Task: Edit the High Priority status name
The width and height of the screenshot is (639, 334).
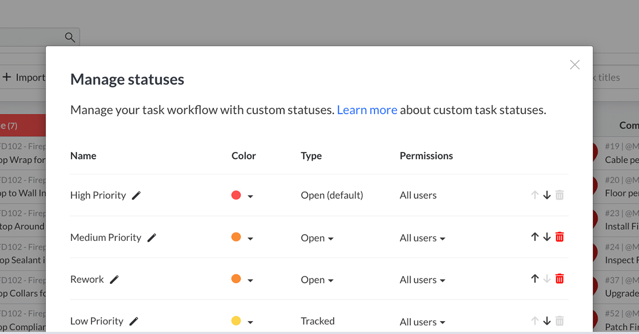Action: click(136, 196)
